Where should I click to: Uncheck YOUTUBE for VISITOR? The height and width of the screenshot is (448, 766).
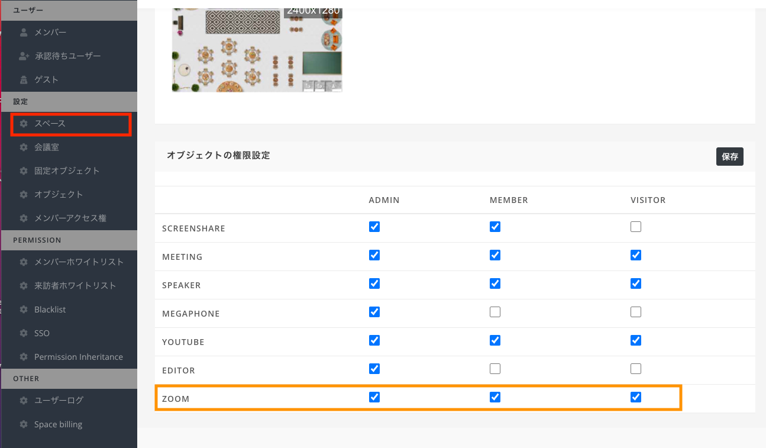636,340
